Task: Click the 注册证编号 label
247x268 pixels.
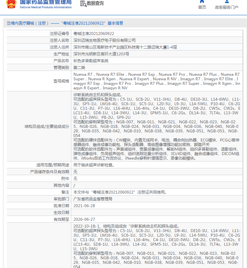Action: 59,34
